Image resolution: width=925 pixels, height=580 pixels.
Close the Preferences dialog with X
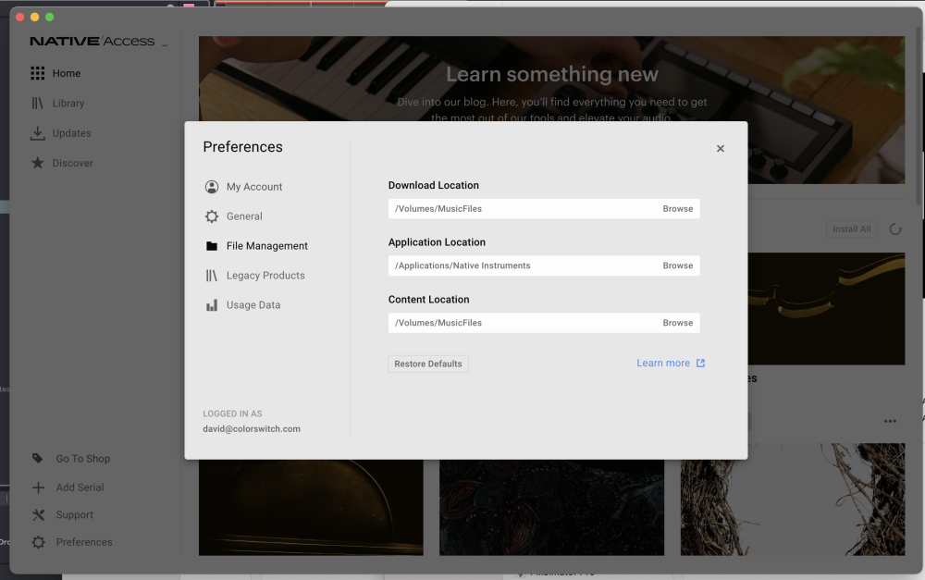pos(721,149)
